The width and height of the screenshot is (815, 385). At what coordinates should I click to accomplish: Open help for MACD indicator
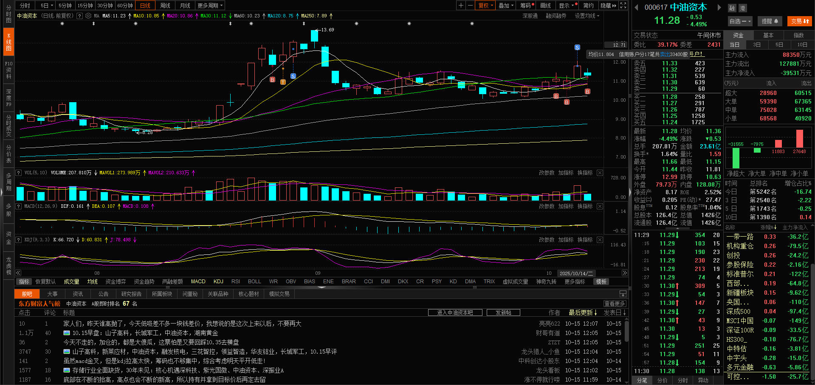pyautogui.click(x=19, y=206)
